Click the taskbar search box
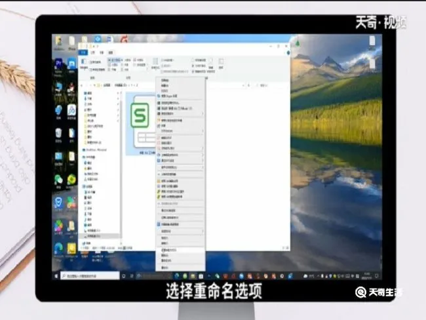The image size is (426, 320). click(x=90, y=276)
